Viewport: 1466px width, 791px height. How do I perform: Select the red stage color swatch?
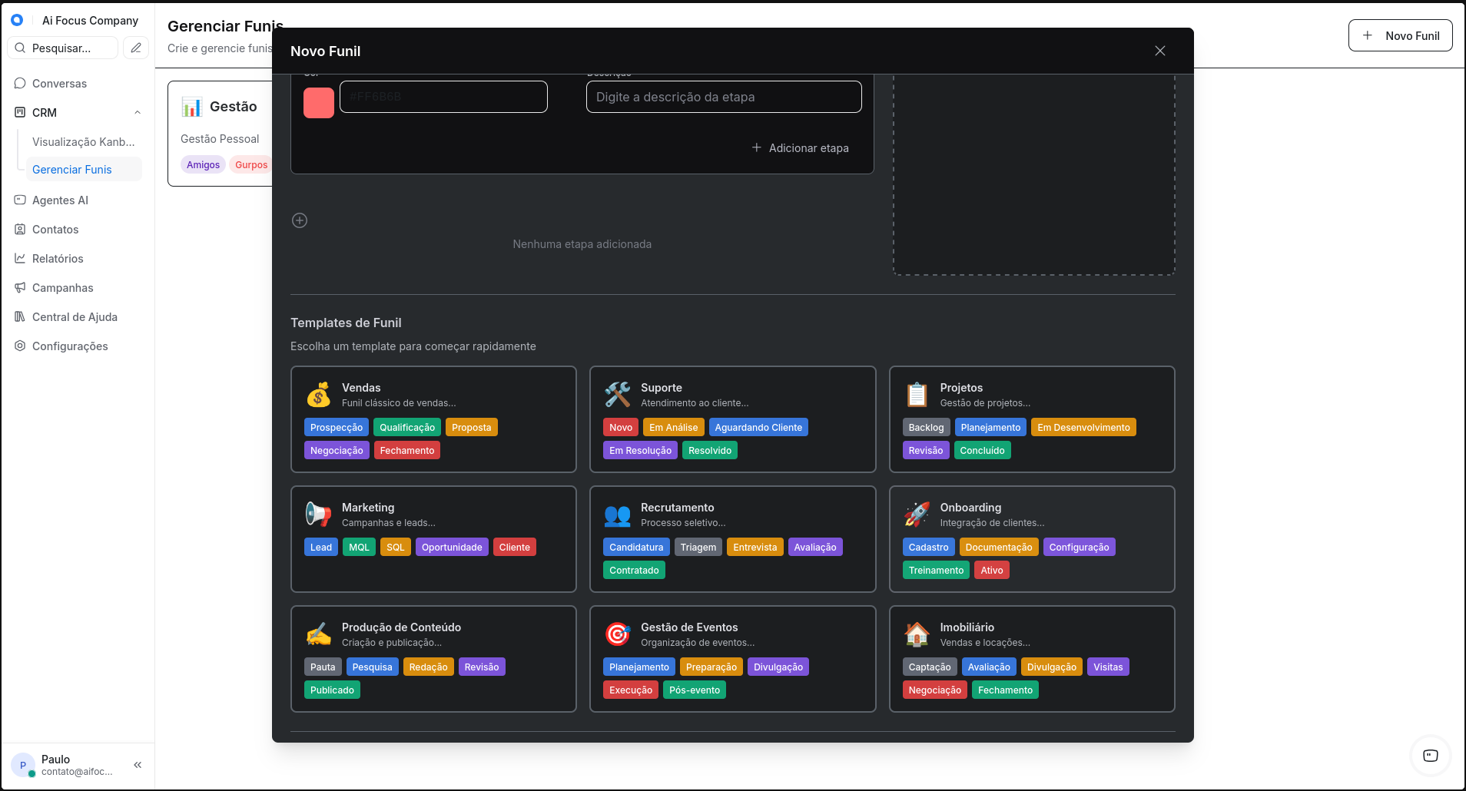[x=318, y=102]
